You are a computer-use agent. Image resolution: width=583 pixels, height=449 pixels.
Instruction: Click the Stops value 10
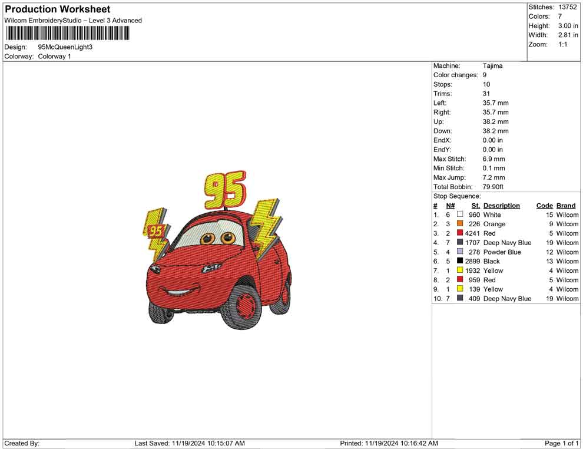pyautogui.click(x=486, y=84)
